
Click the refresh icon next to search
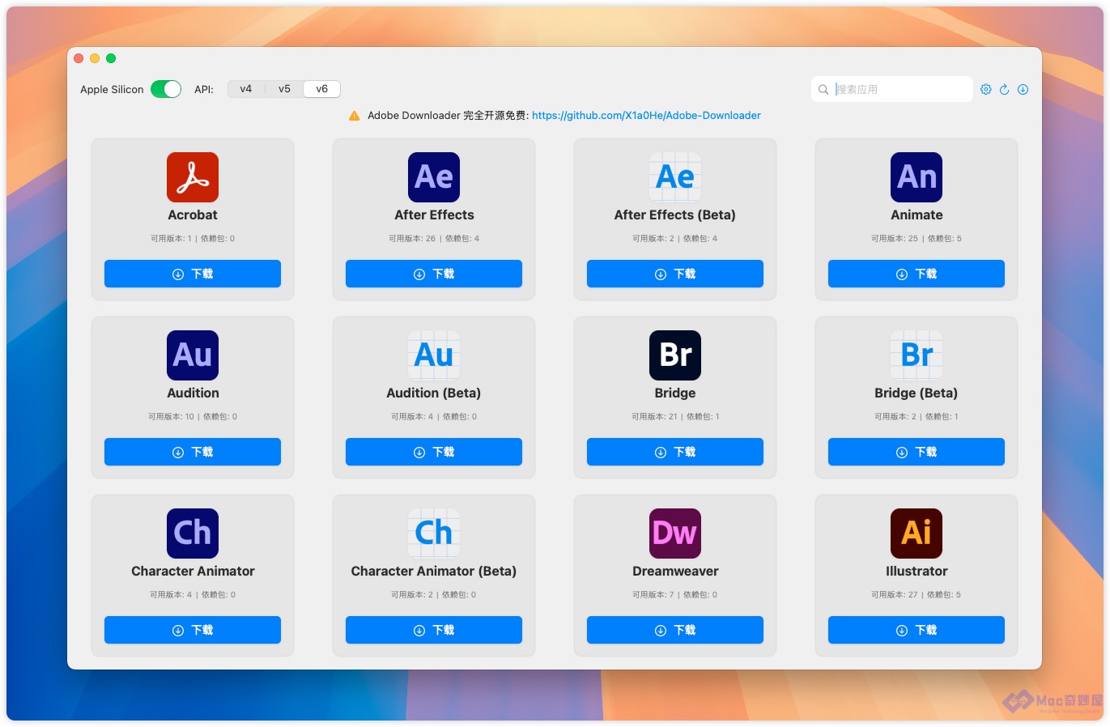tap(1004, 90)
